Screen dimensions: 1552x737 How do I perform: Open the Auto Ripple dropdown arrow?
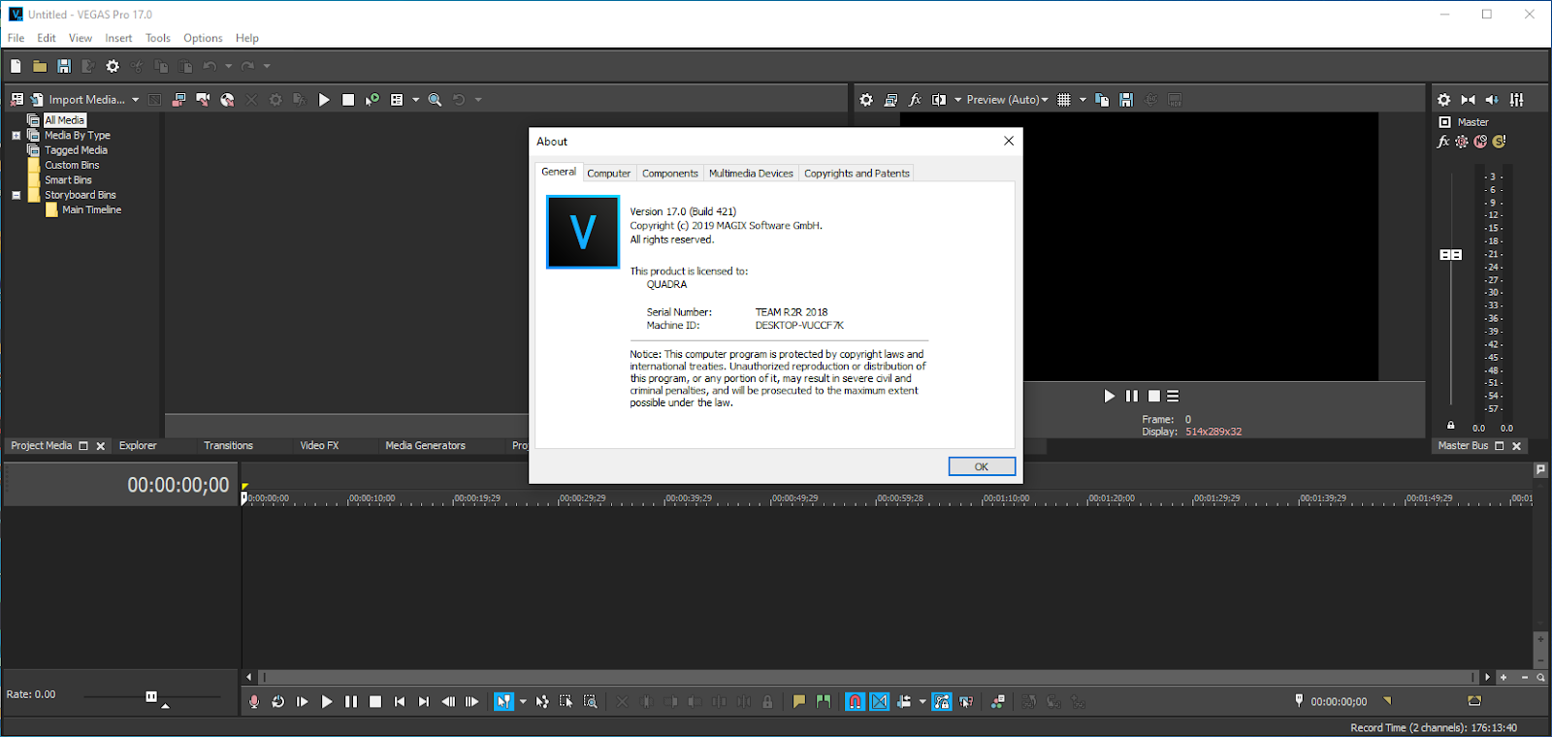coord(922,701)
